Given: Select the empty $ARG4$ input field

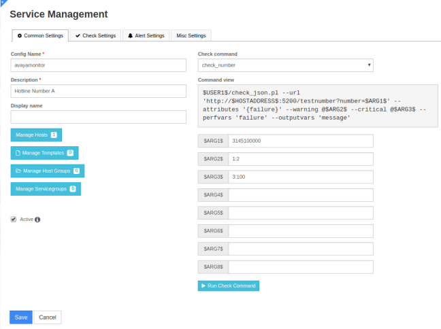Looking at the screenshot, I should point(301,195).
